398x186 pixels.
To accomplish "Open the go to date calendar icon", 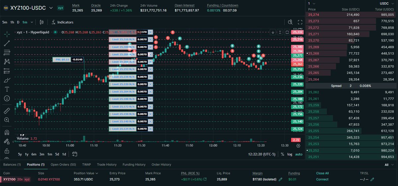I will click(75, 154).
